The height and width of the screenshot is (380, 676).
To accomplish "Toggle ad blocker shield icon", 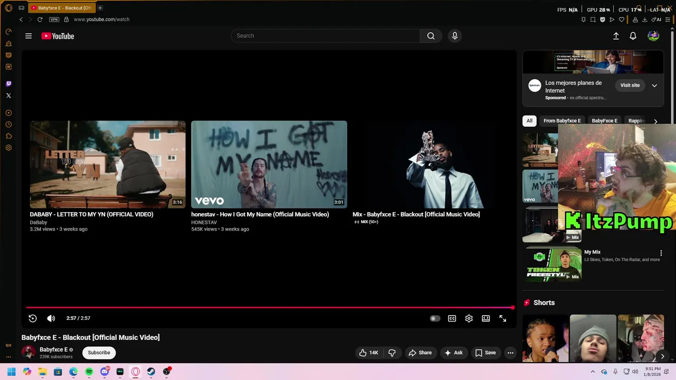I will [x=602, y=20].
